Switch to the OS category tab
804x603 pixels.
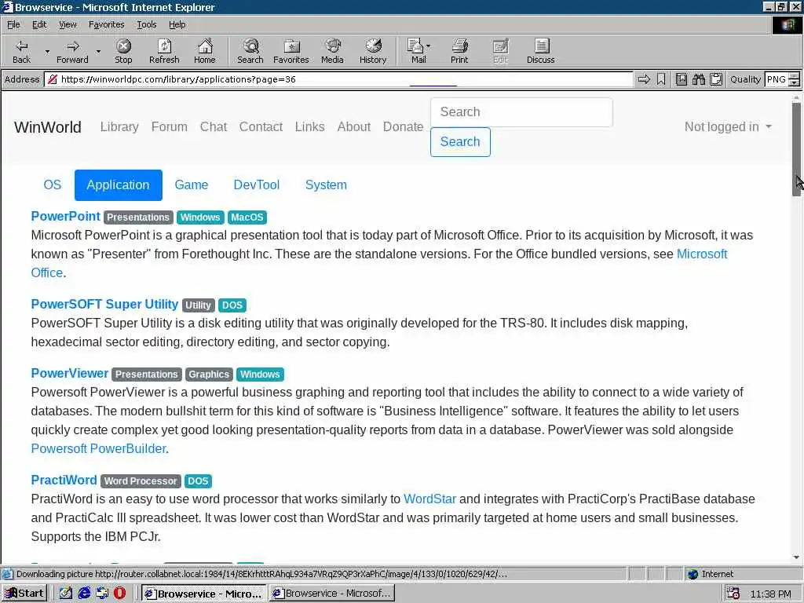[x=52, y=185]
